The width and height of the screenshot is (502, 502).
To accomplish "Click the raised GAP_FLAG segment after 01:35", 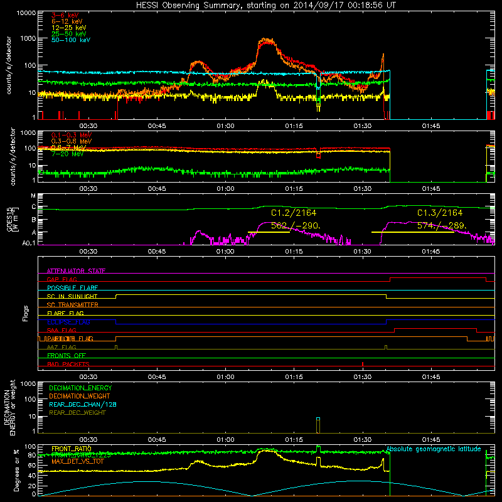I will [438, 278].
